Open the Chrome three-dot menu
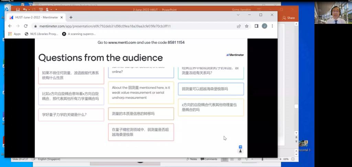Screen dimensions: 352x167 [272, 26]
